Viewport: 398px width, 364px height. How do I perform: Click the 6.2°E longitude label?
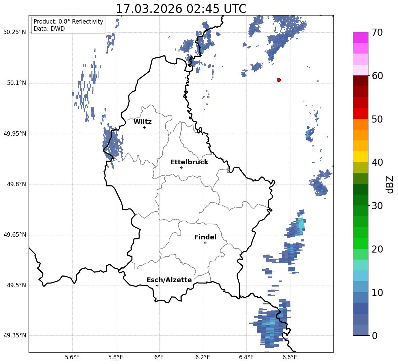(203, 357)
